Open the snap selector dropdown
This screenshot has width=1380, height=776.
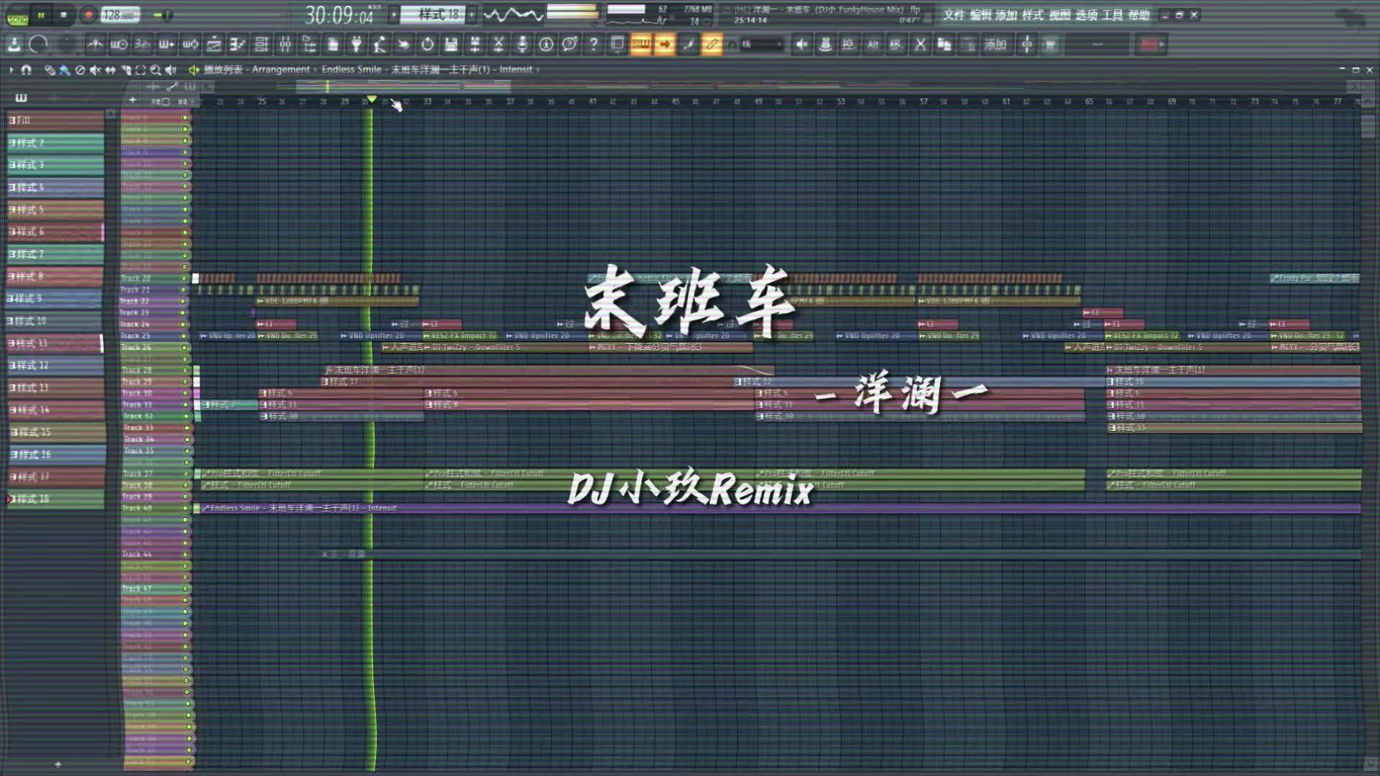[760, 45]
